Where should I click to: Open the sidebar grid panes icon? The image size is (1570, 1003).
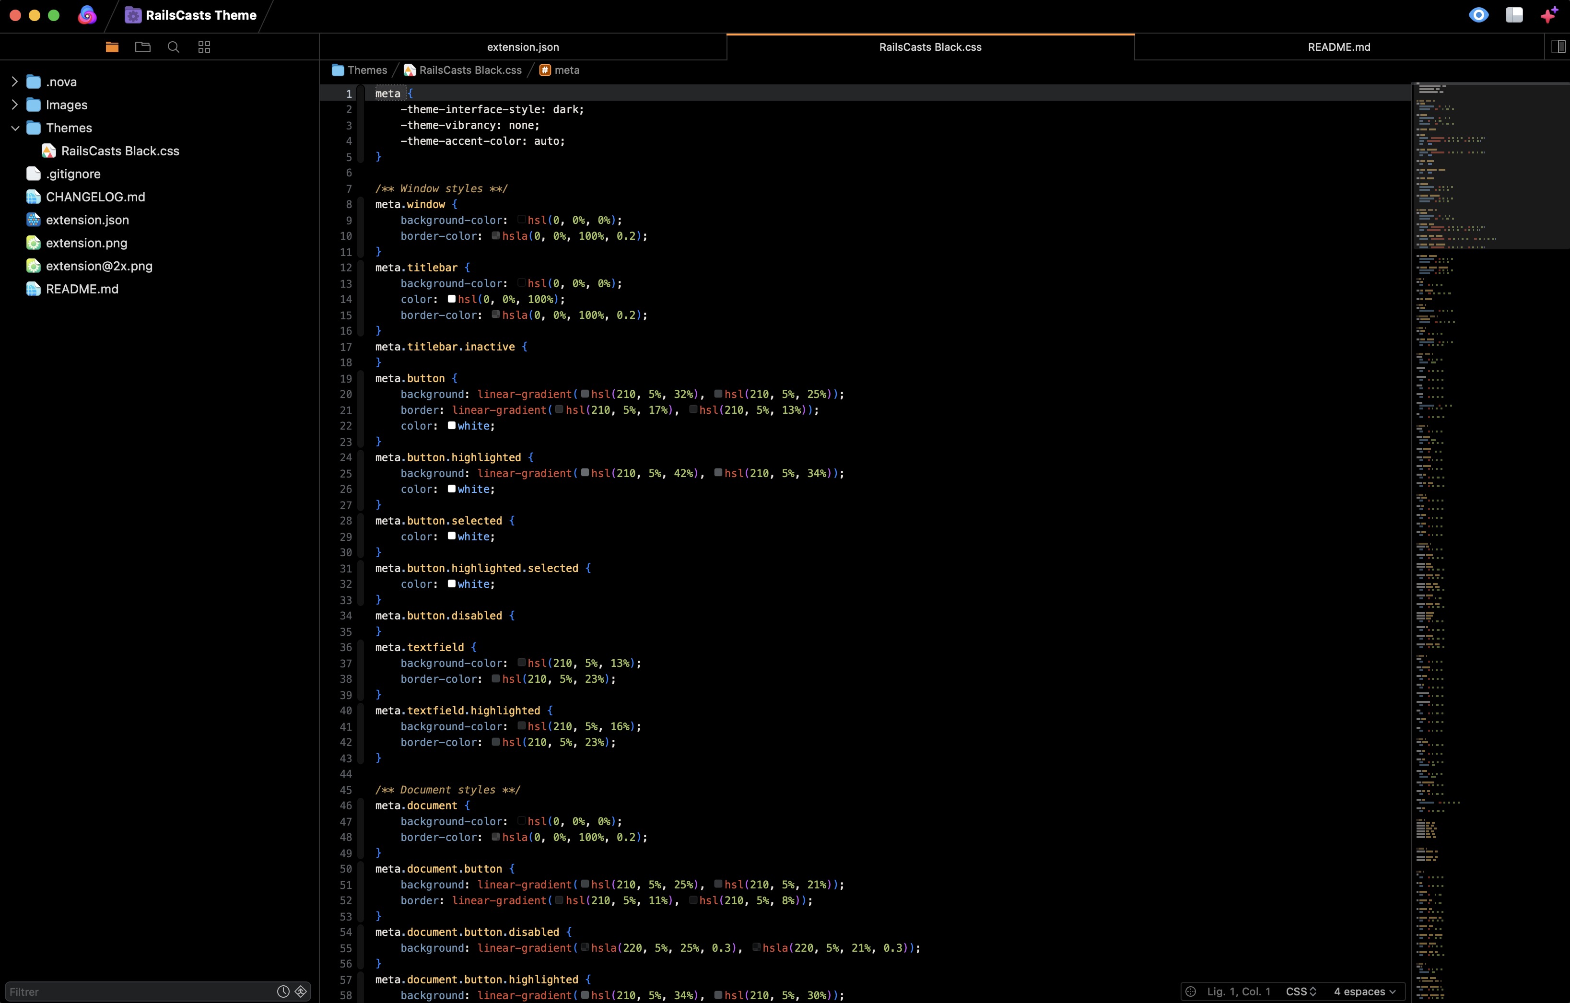tap(204, 47)
